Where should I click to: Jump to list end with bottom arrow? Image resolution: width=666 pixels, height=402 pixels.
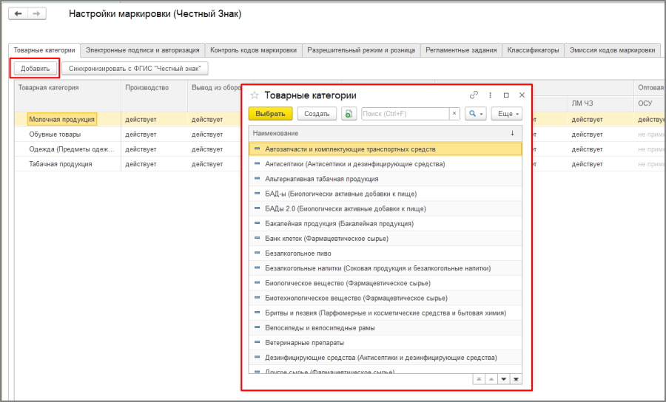516,379
